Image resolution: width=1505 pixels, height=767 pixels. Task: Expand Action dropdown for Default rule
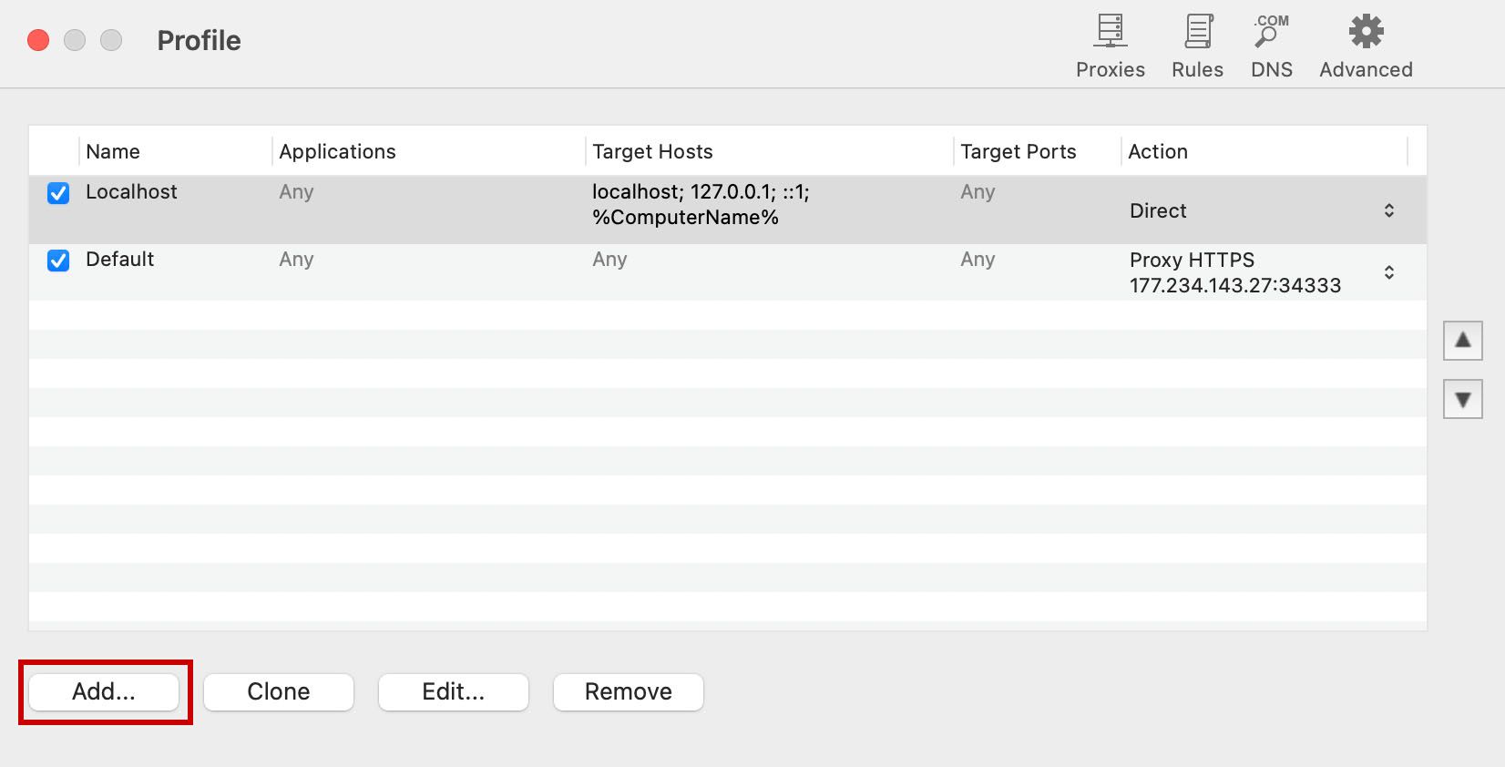point(1388,272)
